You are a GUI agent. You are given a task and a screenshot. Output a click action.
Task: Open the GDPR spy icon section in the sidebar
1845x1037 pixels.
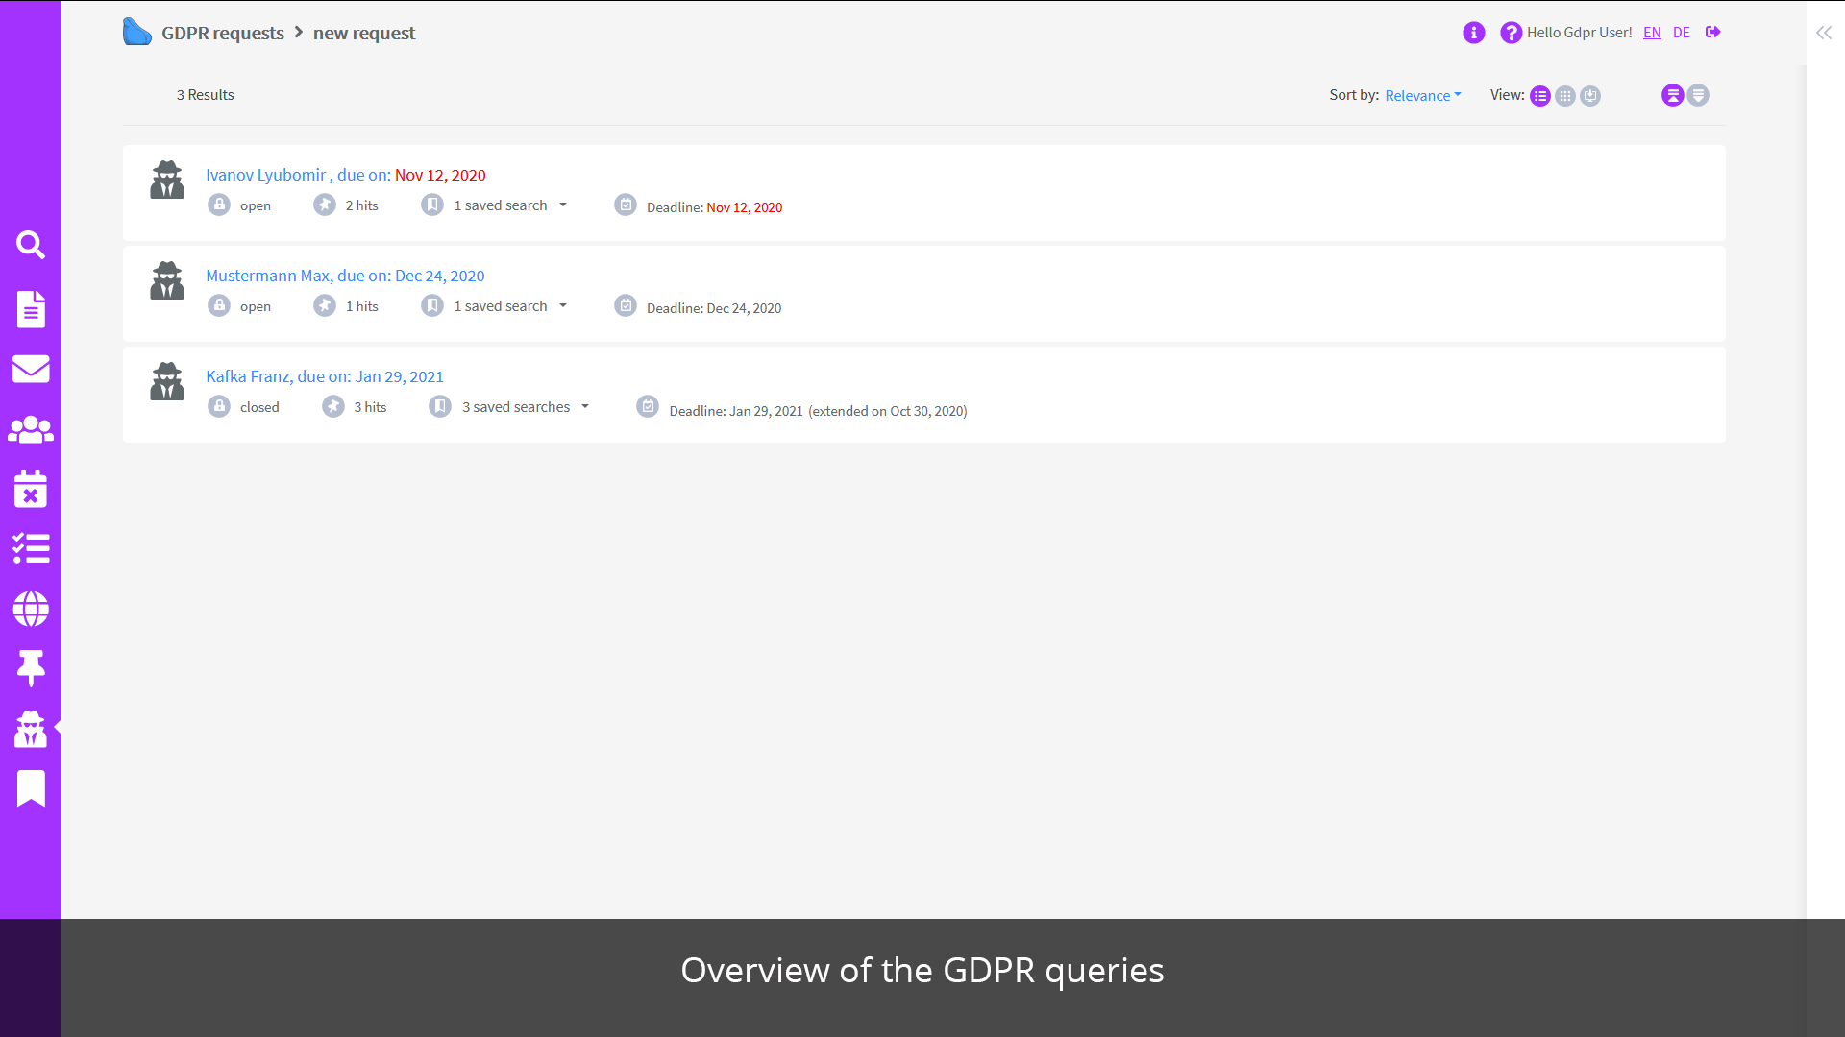click(31, 729)
